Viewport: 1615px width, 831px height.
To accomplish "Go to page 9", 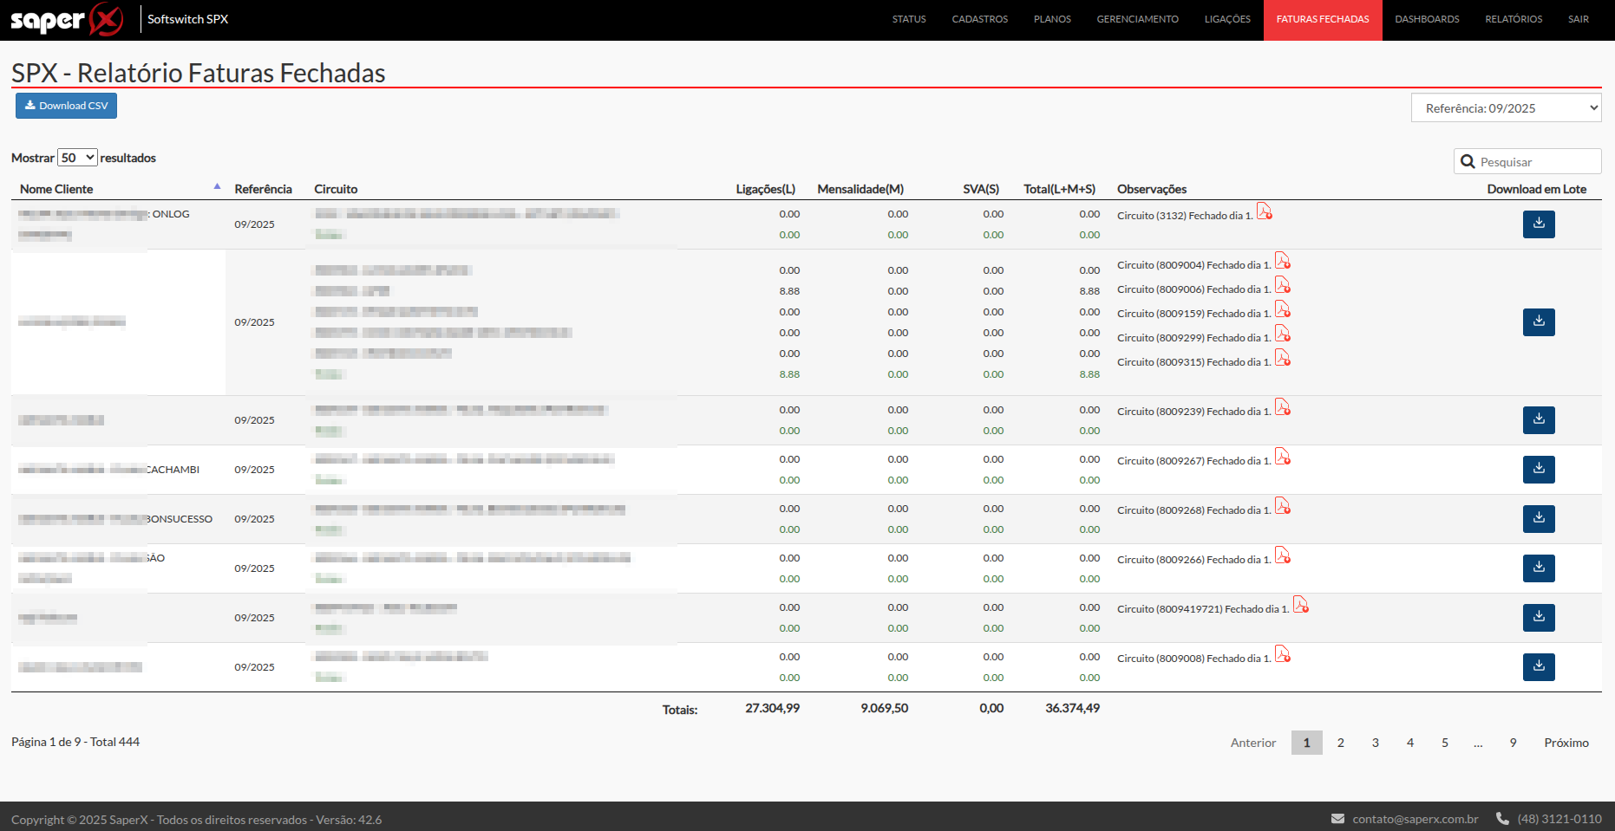I will 1513,743.
